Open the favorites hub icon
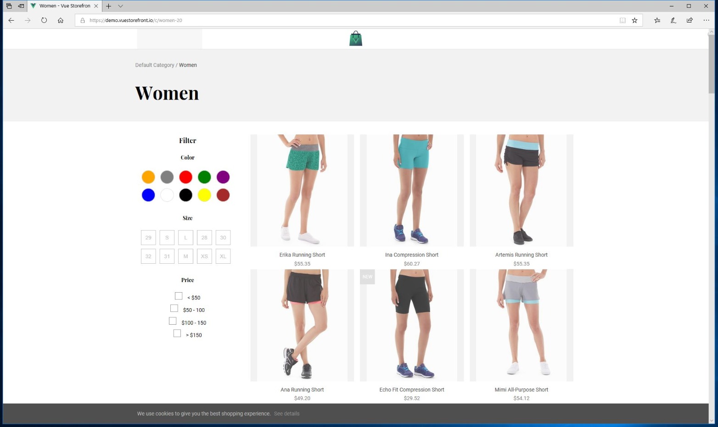This screenshot has height=427, width=718. click(657, 20)
